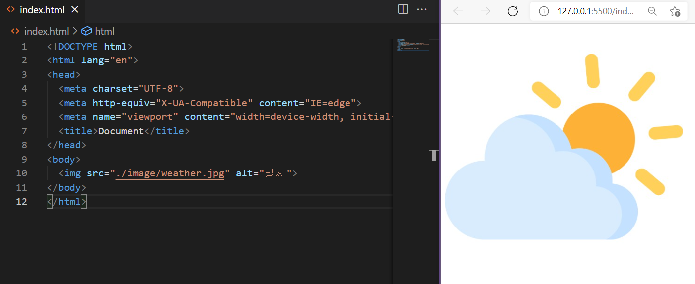Image resolution: width=695 pixels, height=284 pixels.
Task: Click charset "UTF-8" value
Action: point(158,89)
